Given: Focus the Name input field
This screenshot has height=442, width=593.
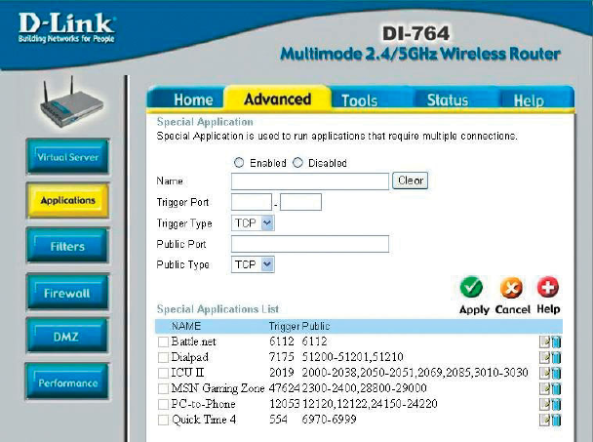Looking at the screenshot, I should coord(310,181).
